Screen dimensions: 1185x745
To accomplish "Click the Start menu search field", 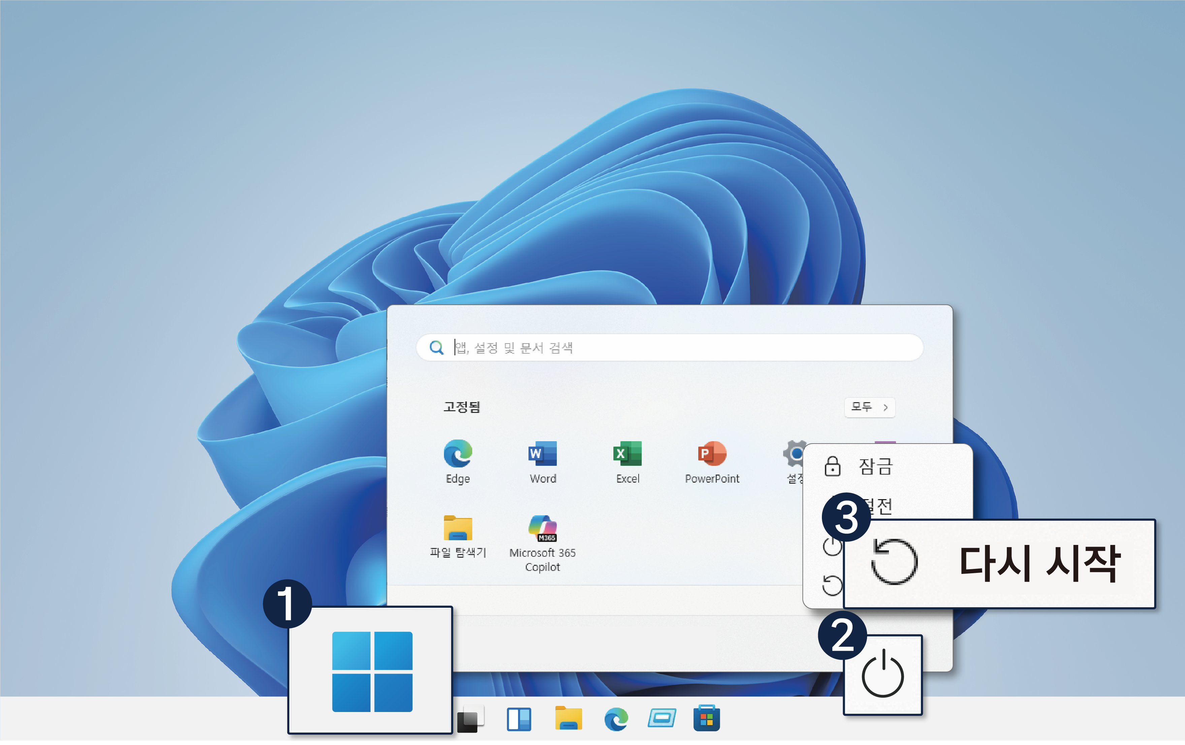I will coord(669,347).
